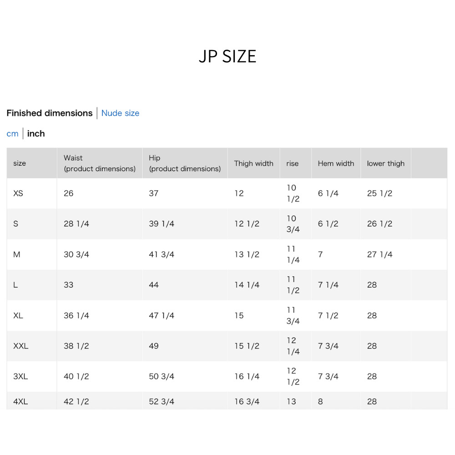Click the Thigh width column header

click(253, 164)
